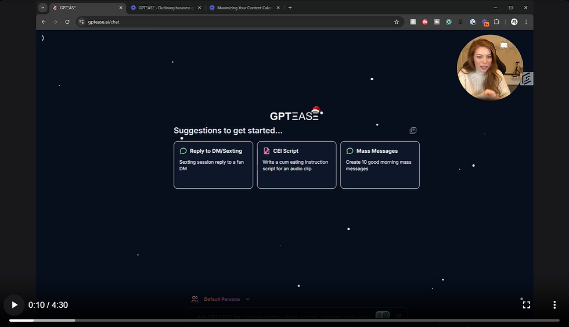
Task: Go back to previous page
Action: pyautogui.click(x=44, y=21)
